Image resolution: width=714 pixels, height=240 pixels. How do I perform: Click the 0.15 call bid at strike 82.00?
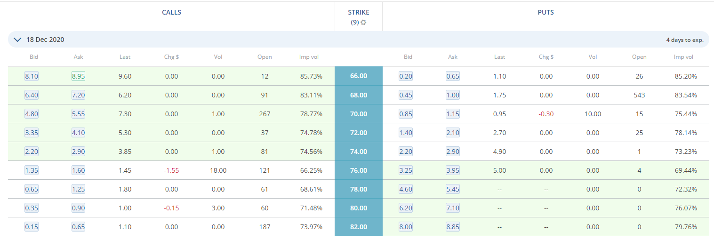click(x=32, y=227)
